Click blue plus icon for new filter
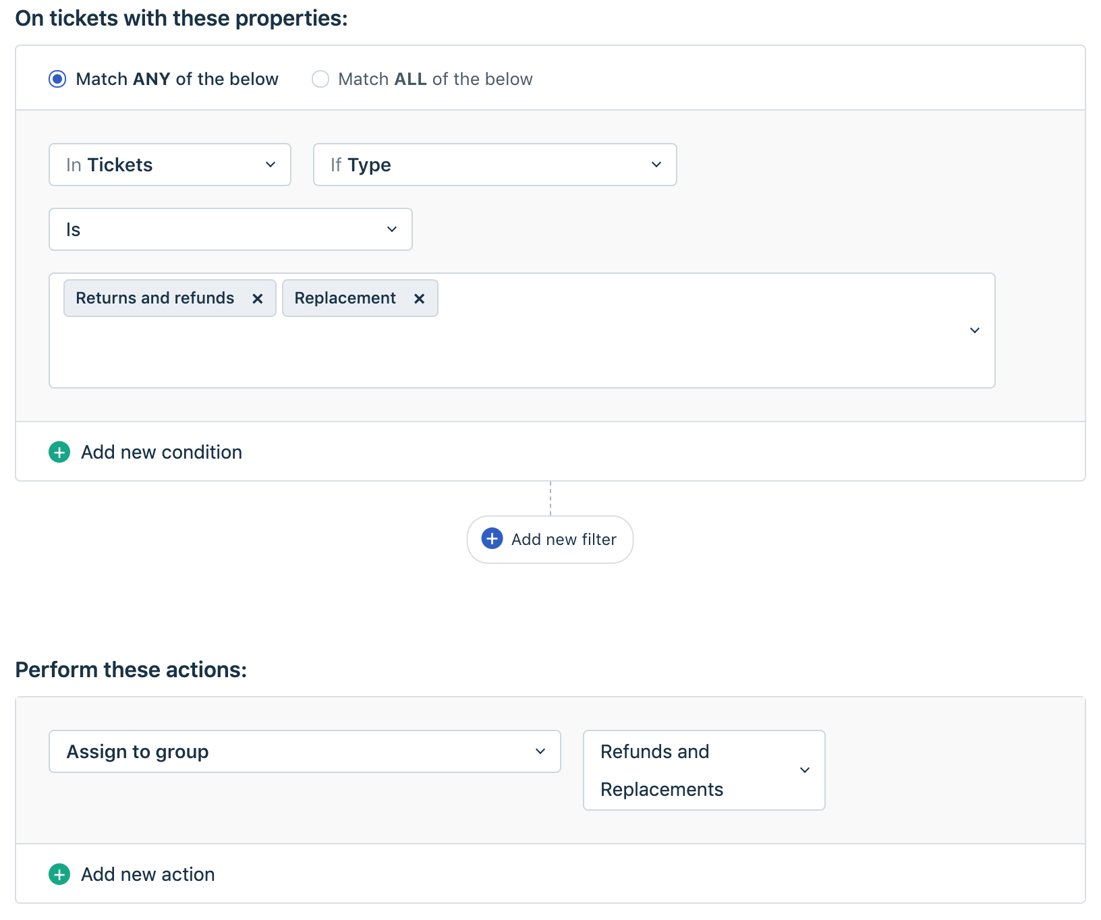Viewport: 1101px width, 920px height. 492,539
